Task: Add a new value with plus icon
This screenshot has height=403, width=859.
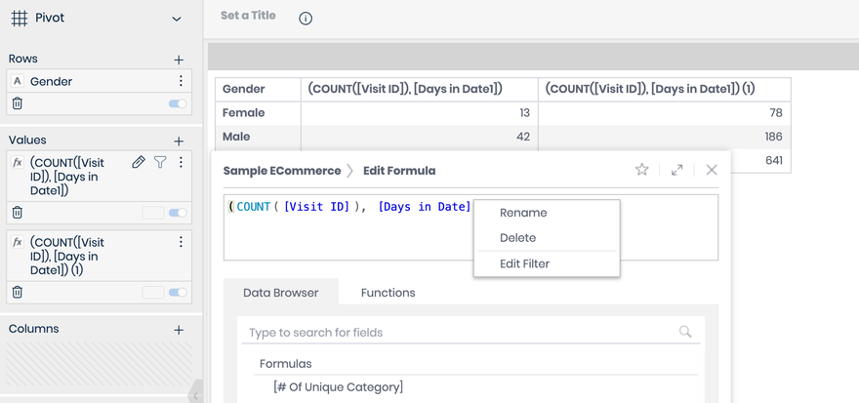Action: 179,141
